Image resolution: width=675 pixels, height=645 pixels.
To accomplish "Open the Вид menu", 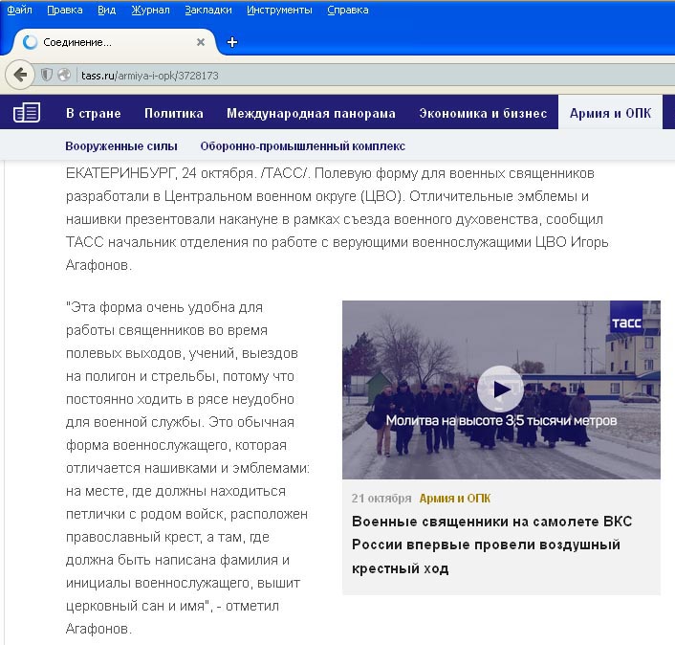I will pos(106,10).
